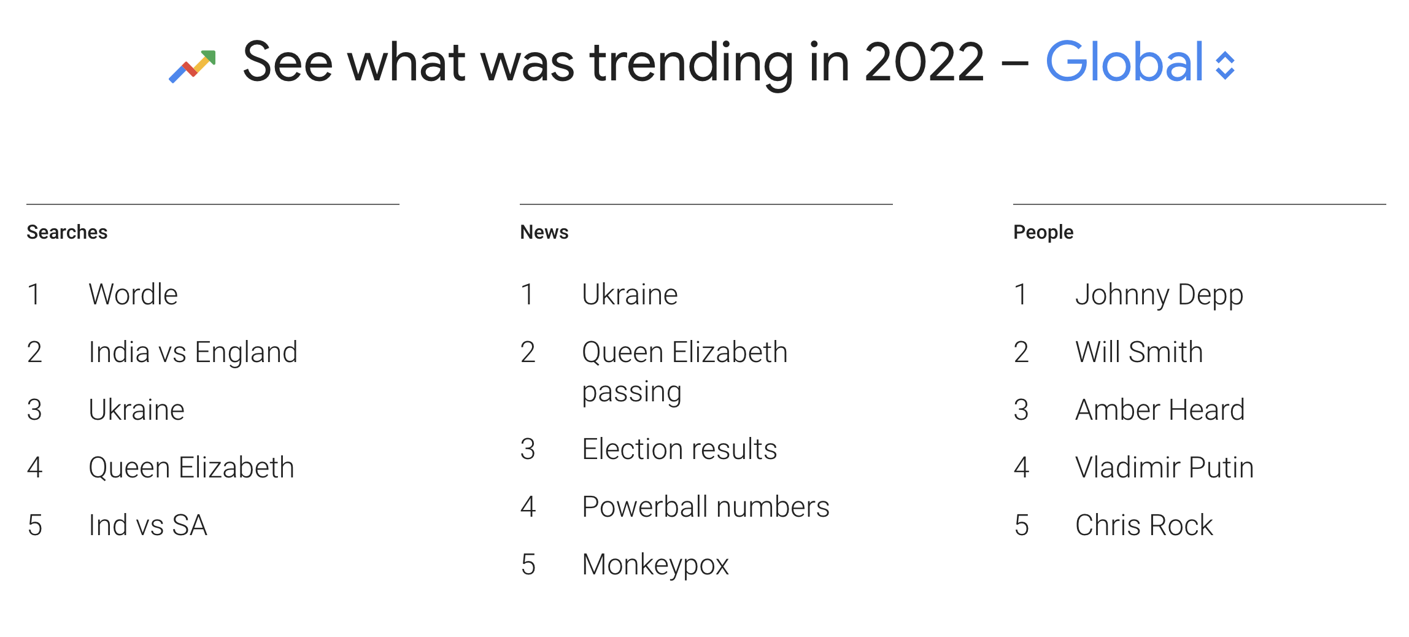
Task: Select the Ind vs SA entry
Action: (x=148, y=525)
